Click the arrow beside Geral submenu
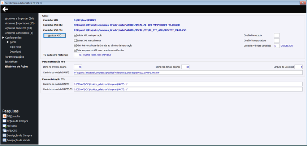Screen dimensions: 307x146 (8, 42)
